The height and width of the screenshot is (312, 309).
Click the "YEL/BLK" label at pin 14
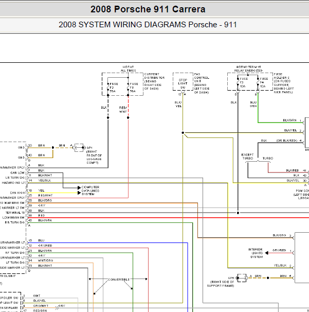point(45,181)
